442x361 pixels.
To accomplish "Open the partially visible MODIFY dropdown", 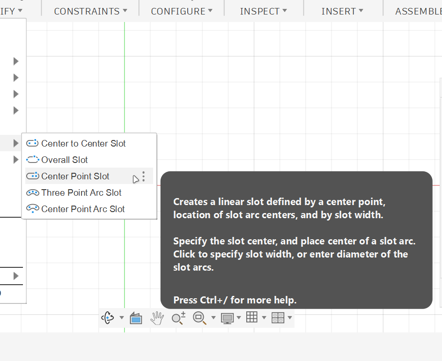I will (11, 11).
